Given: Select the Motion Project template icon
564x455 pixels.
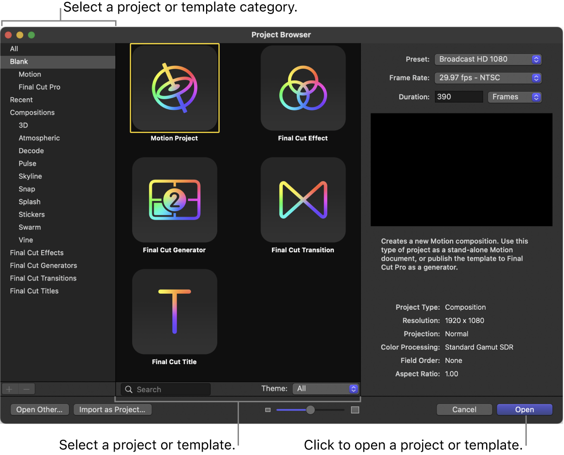Looking at the screenshot, I should pos(174,88).
